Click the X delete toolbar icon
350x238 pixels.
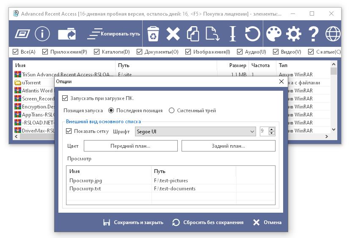click(173, 34)
